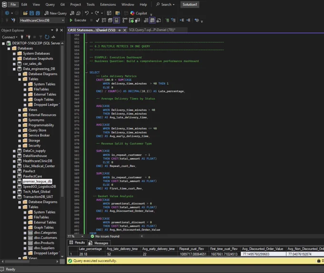
Task: Toggle Results to Grid output mode
Action: [152, 20]
